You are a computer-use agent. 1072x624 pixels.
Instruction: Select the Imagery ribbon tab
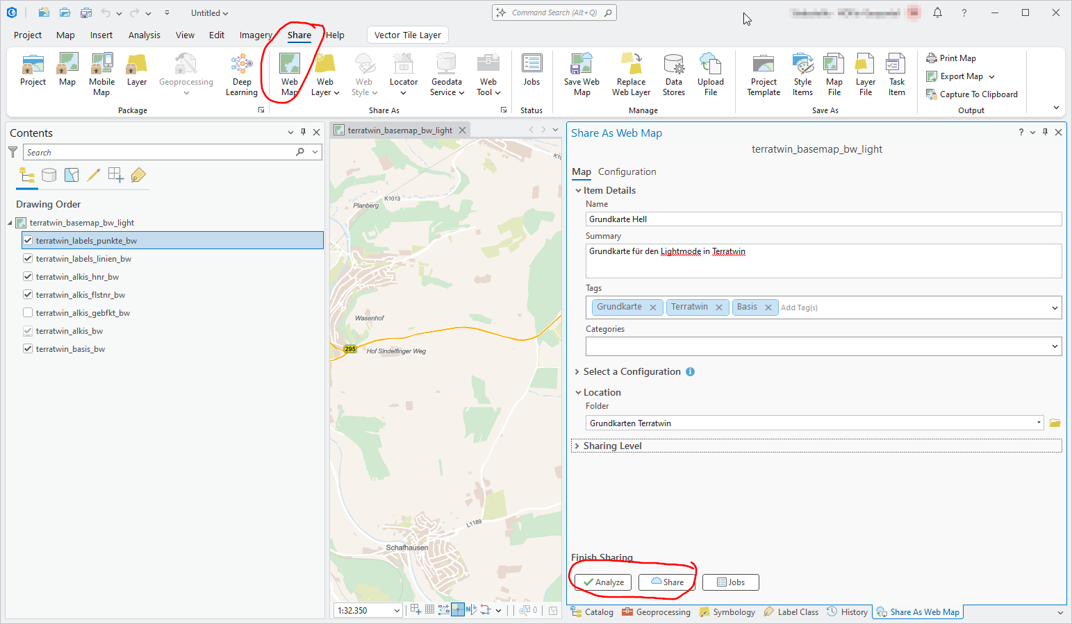point(255,35)
